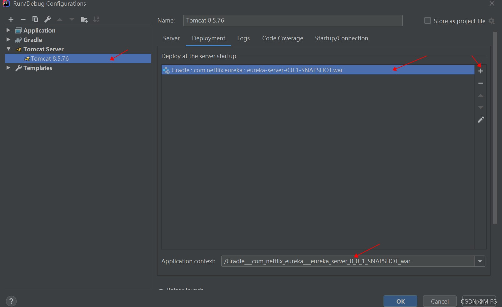This screenshot has height=307, width=502.
Task: Click the Application label in tree
Action: click(39, 30)
